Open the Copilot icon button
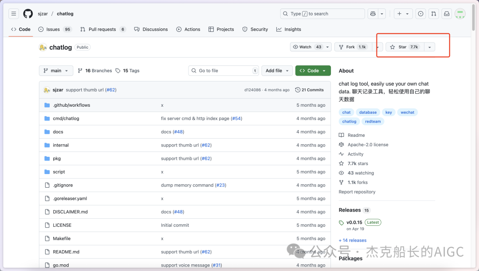Screen dimensions: 479x271 point(373,14)
